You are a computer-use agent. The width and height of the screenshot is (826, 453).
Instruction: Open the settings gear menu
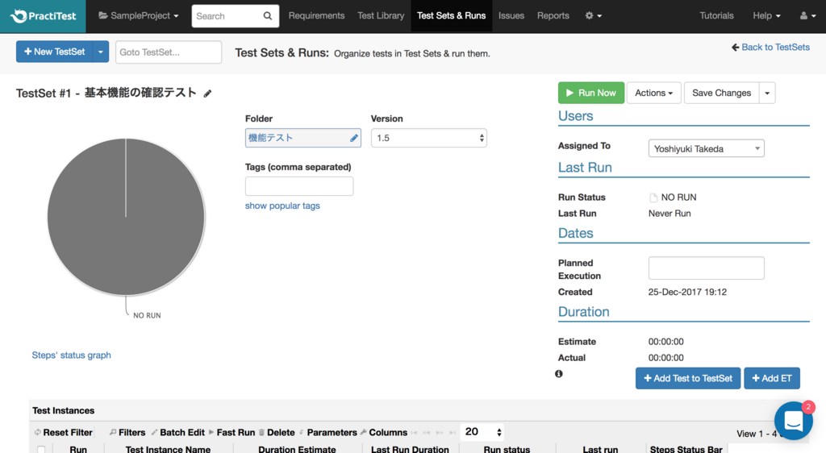click(593, 16)
